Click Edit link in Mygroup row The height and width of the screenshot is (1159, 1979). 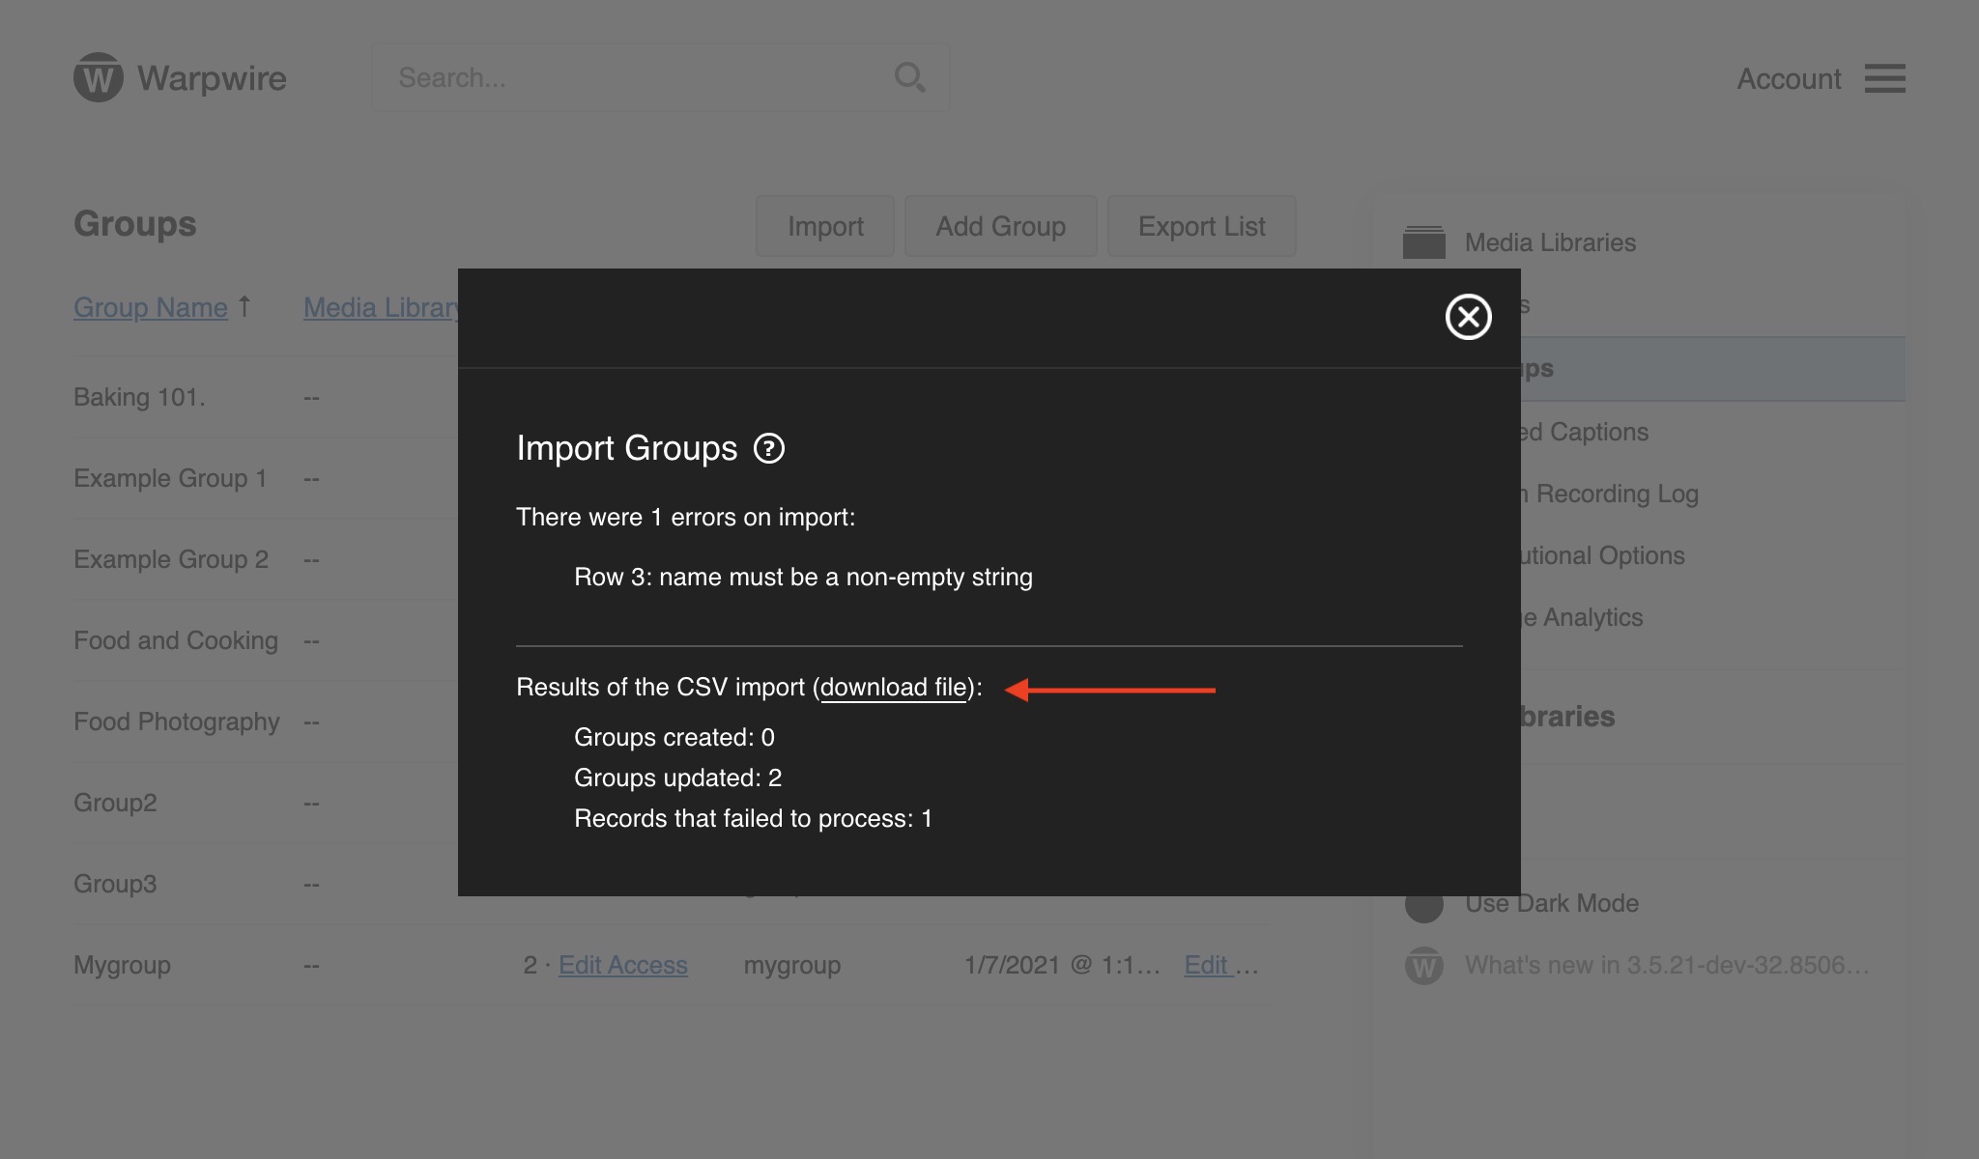click(x=1206, y=965)
